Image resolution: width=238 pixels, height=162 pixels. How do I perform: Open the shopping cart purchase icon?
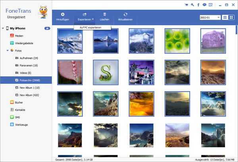pos(186,5)
